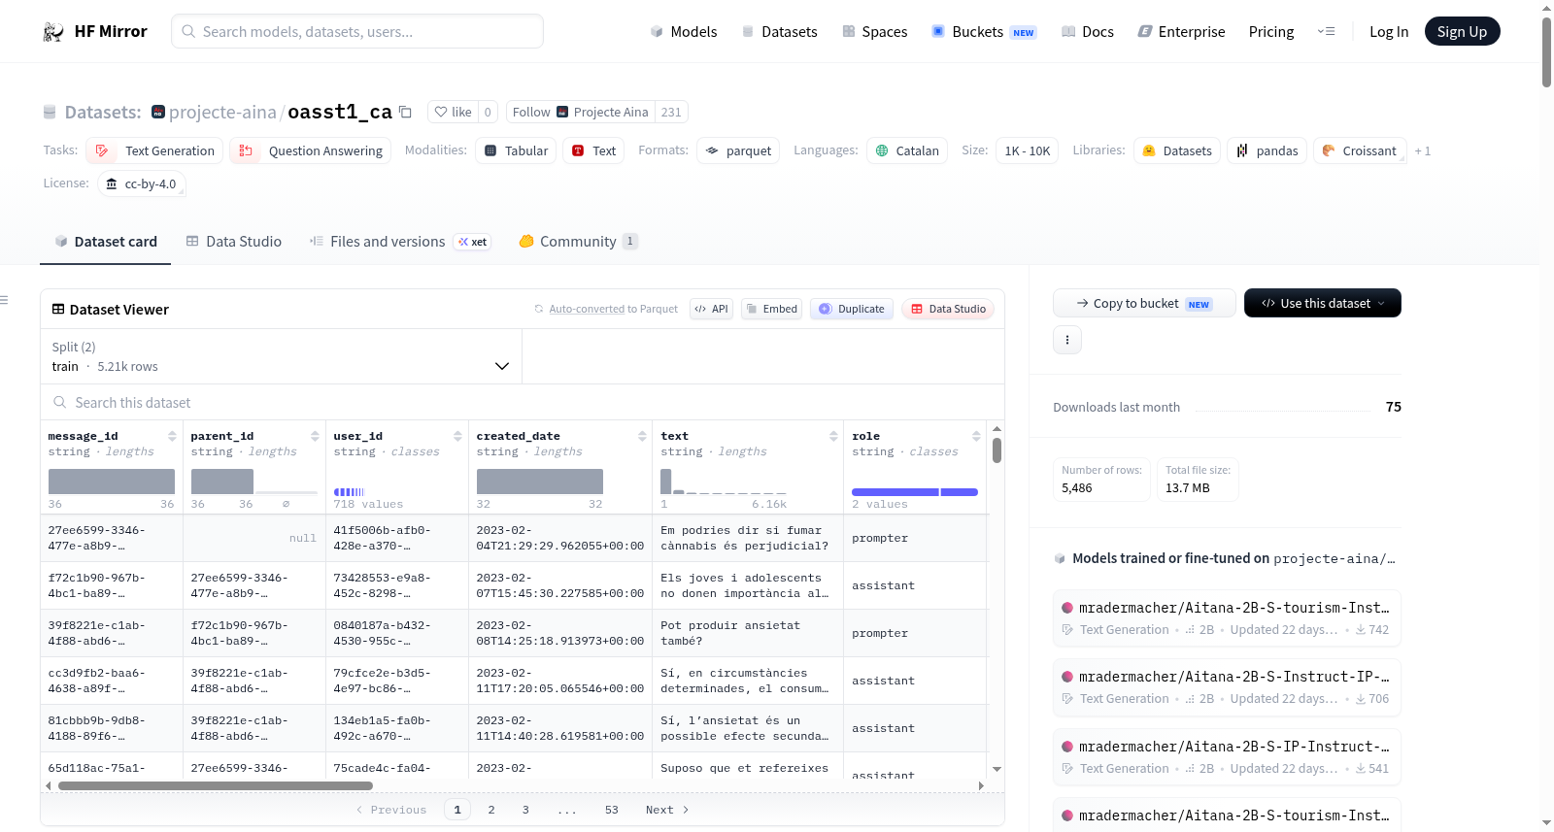
Task: Expand the +1 more libraries tag
Action: (1422, 151)
